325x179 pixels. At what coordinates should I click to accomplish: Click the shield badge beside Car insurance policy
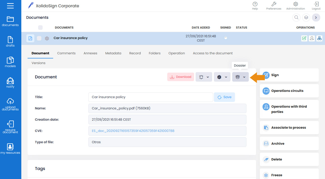(x=47, y=38)
